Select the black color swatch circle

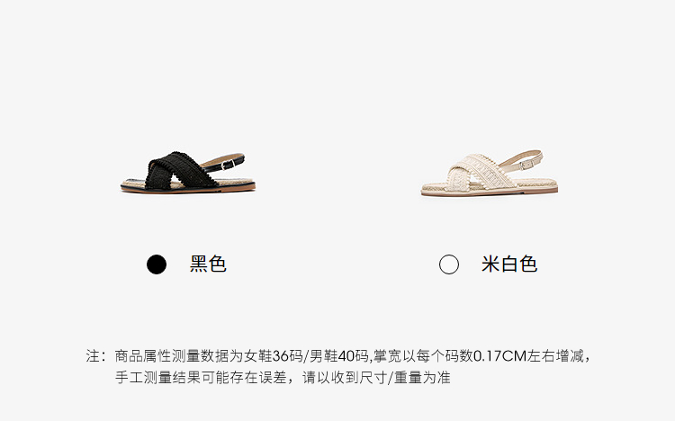click(x=157, y=264)
